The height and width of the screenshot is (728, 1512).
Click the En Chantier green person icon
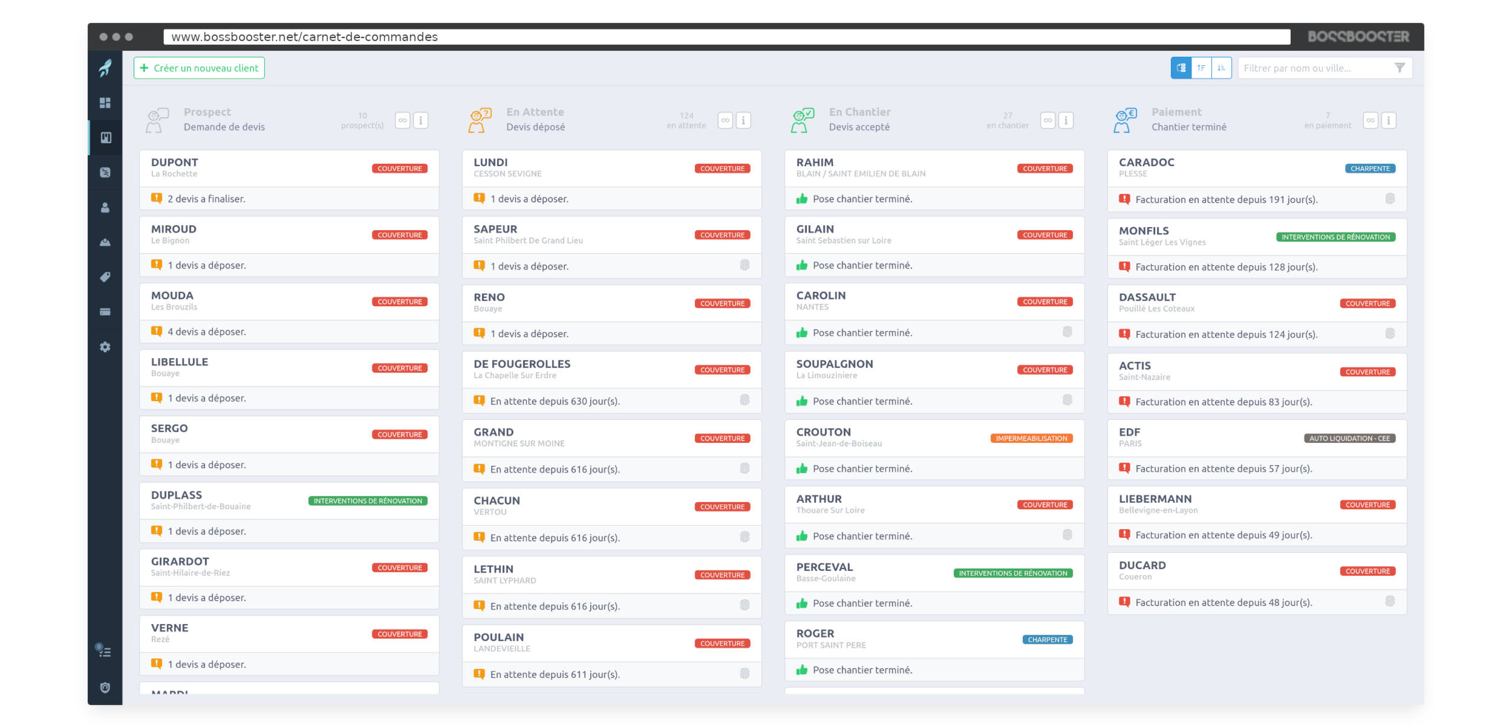[802, 120]
